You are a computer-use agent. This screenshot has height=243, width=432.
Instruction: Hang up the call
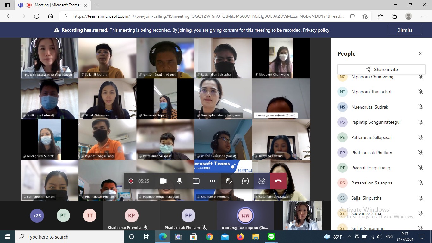(278, 181)
